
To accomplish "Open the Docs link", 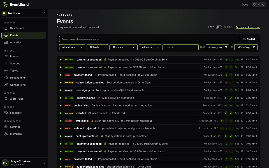I will pyautogui.click(x=245, y=4).
